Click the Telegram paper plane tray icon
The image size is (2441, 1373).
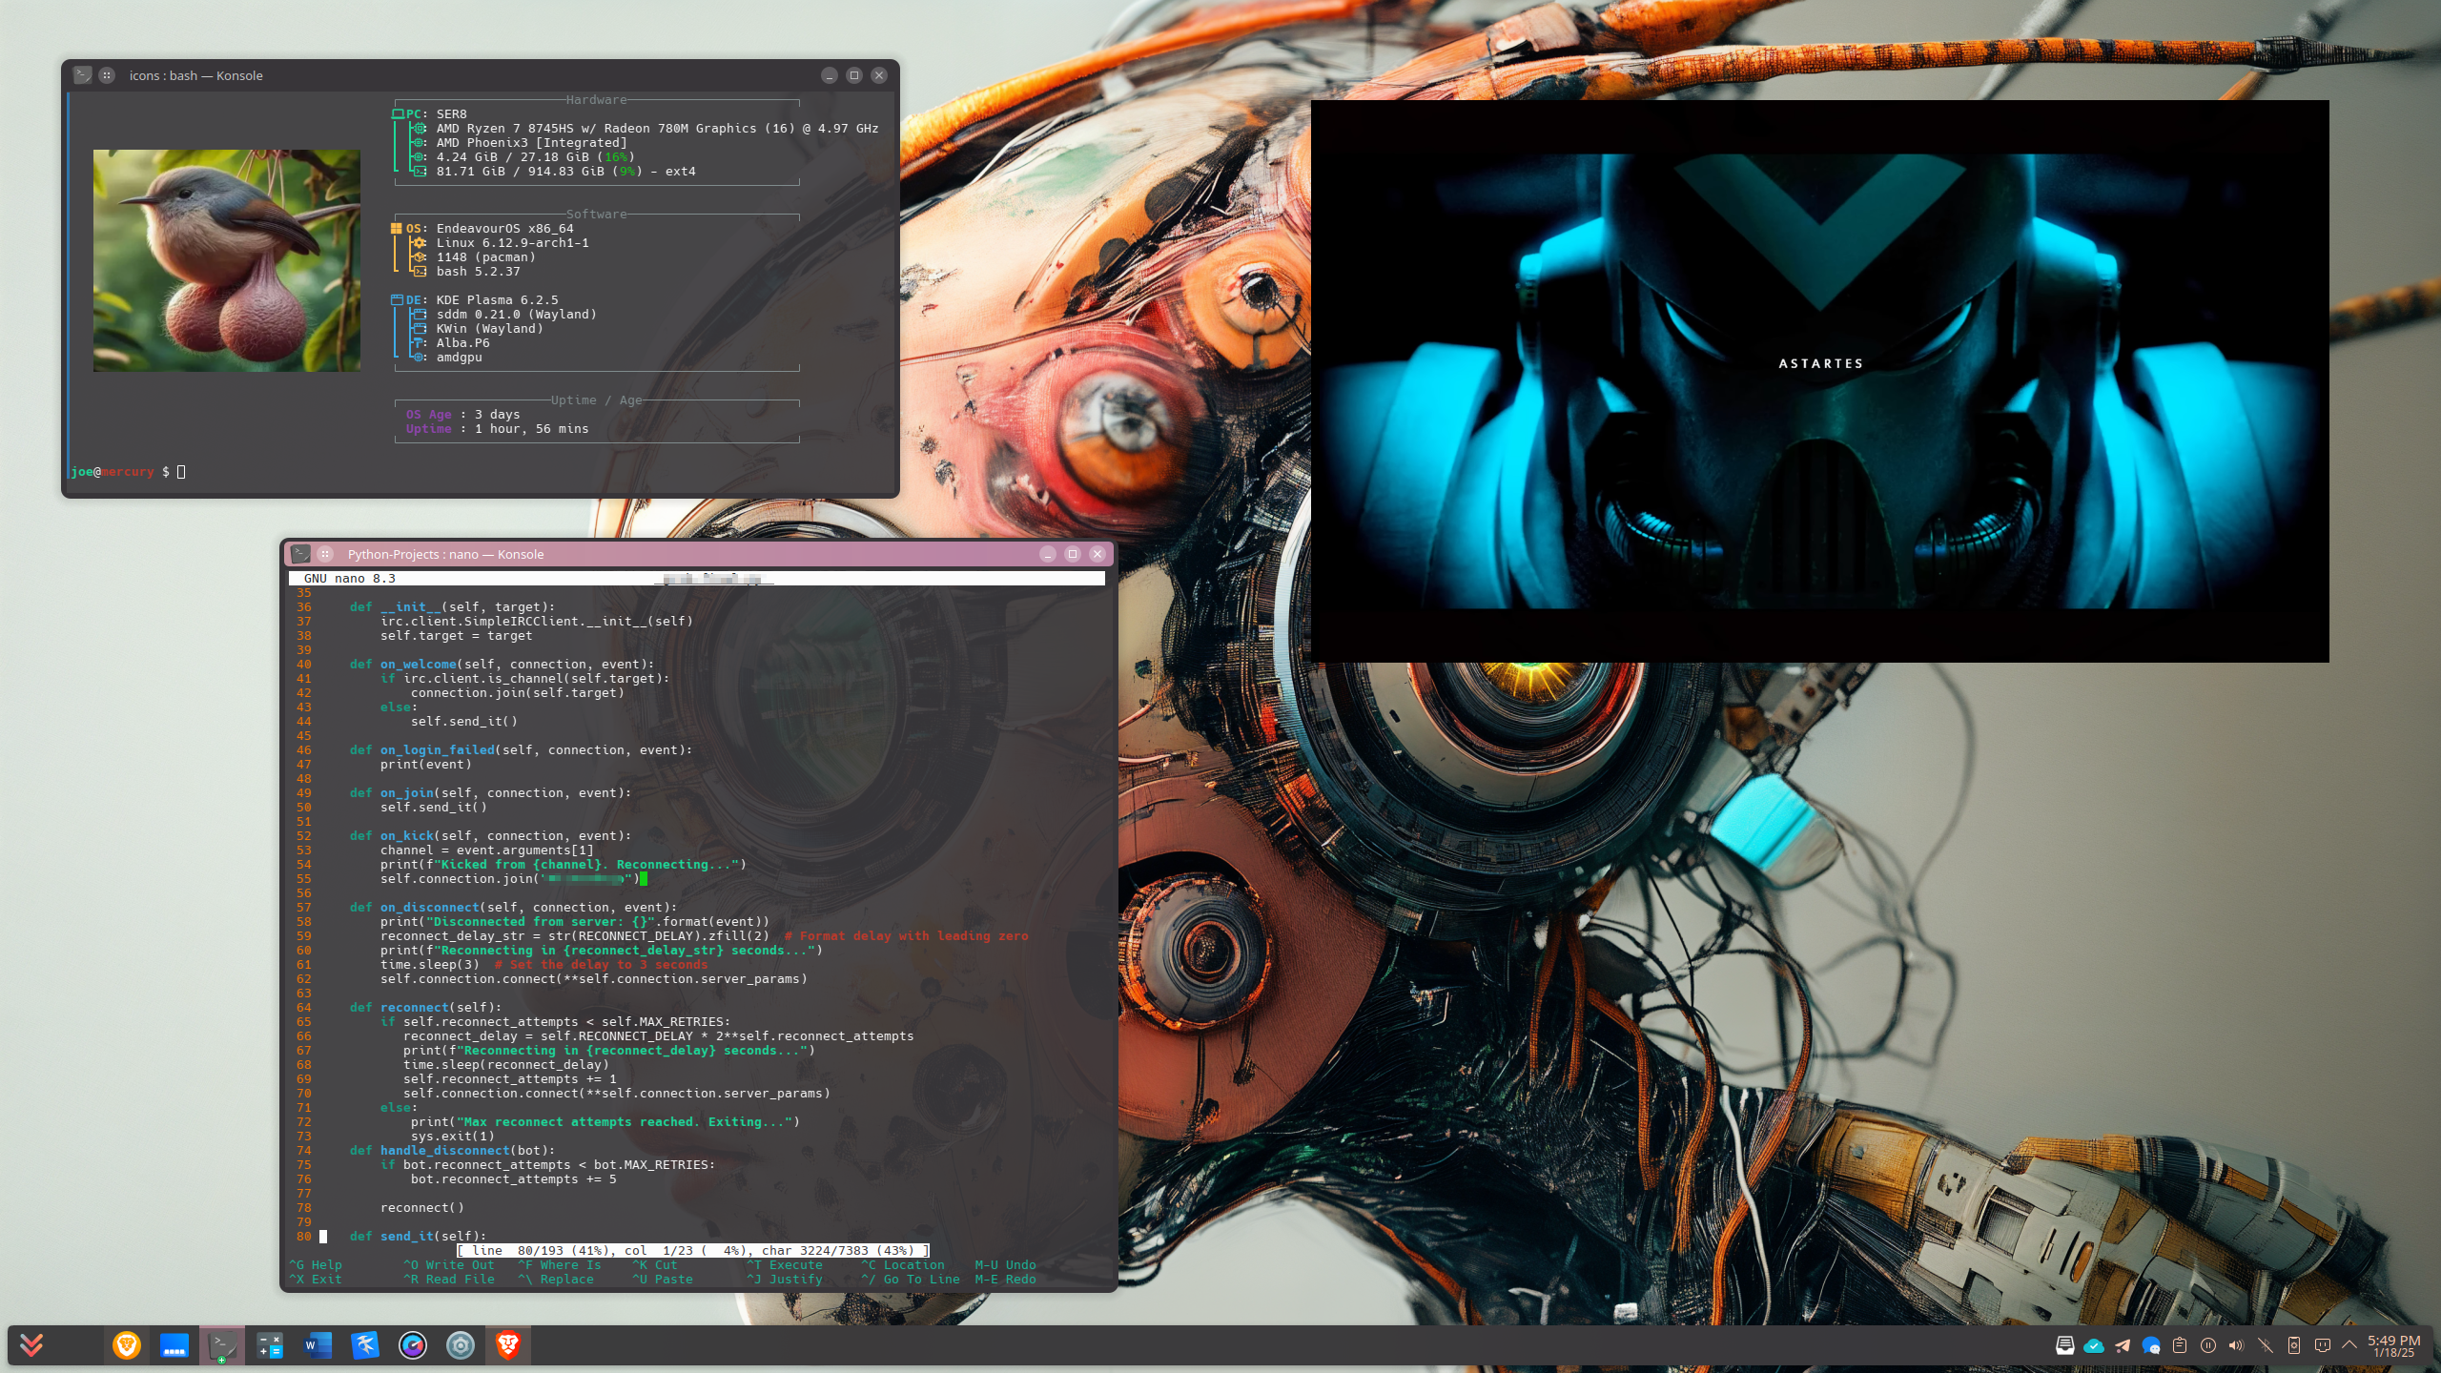pyautogui.click(x=2123, y=1345)
